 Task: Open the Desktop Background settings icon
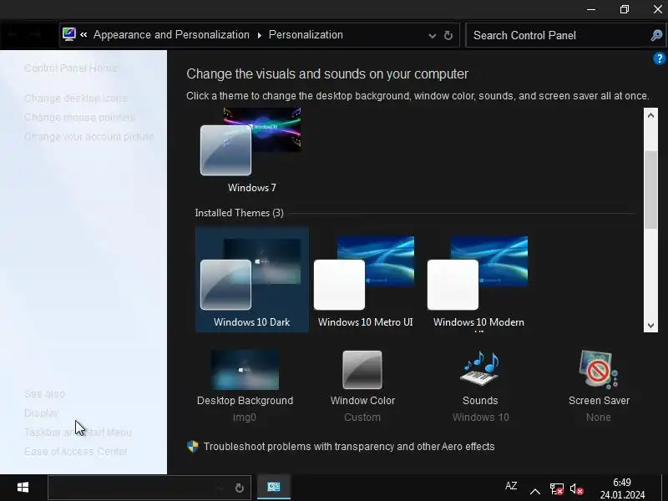(x=245, y=370)
